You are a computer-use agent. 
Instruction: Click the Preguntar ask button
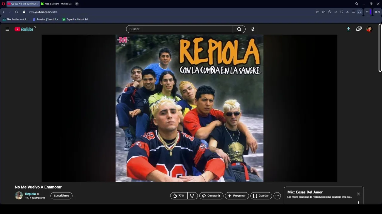tap(237, 196)
